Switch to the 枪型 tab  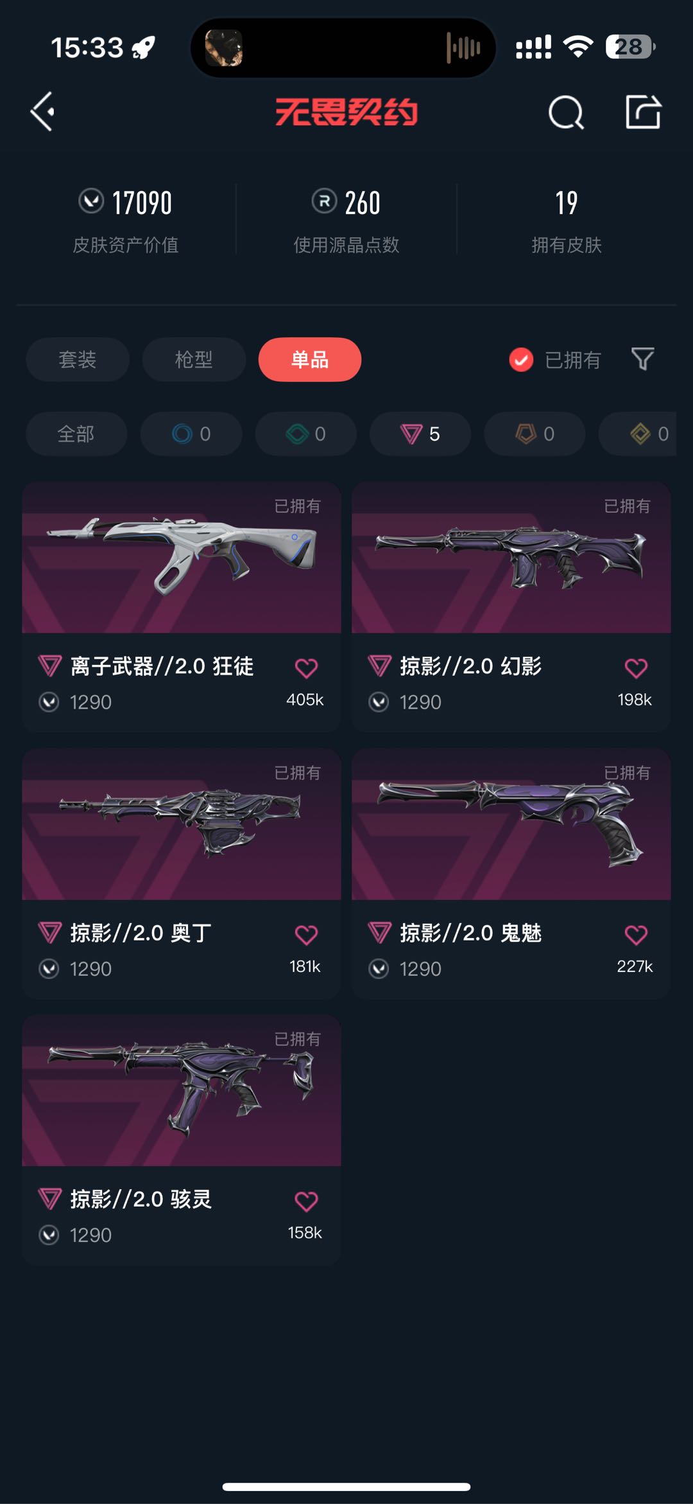194,359
